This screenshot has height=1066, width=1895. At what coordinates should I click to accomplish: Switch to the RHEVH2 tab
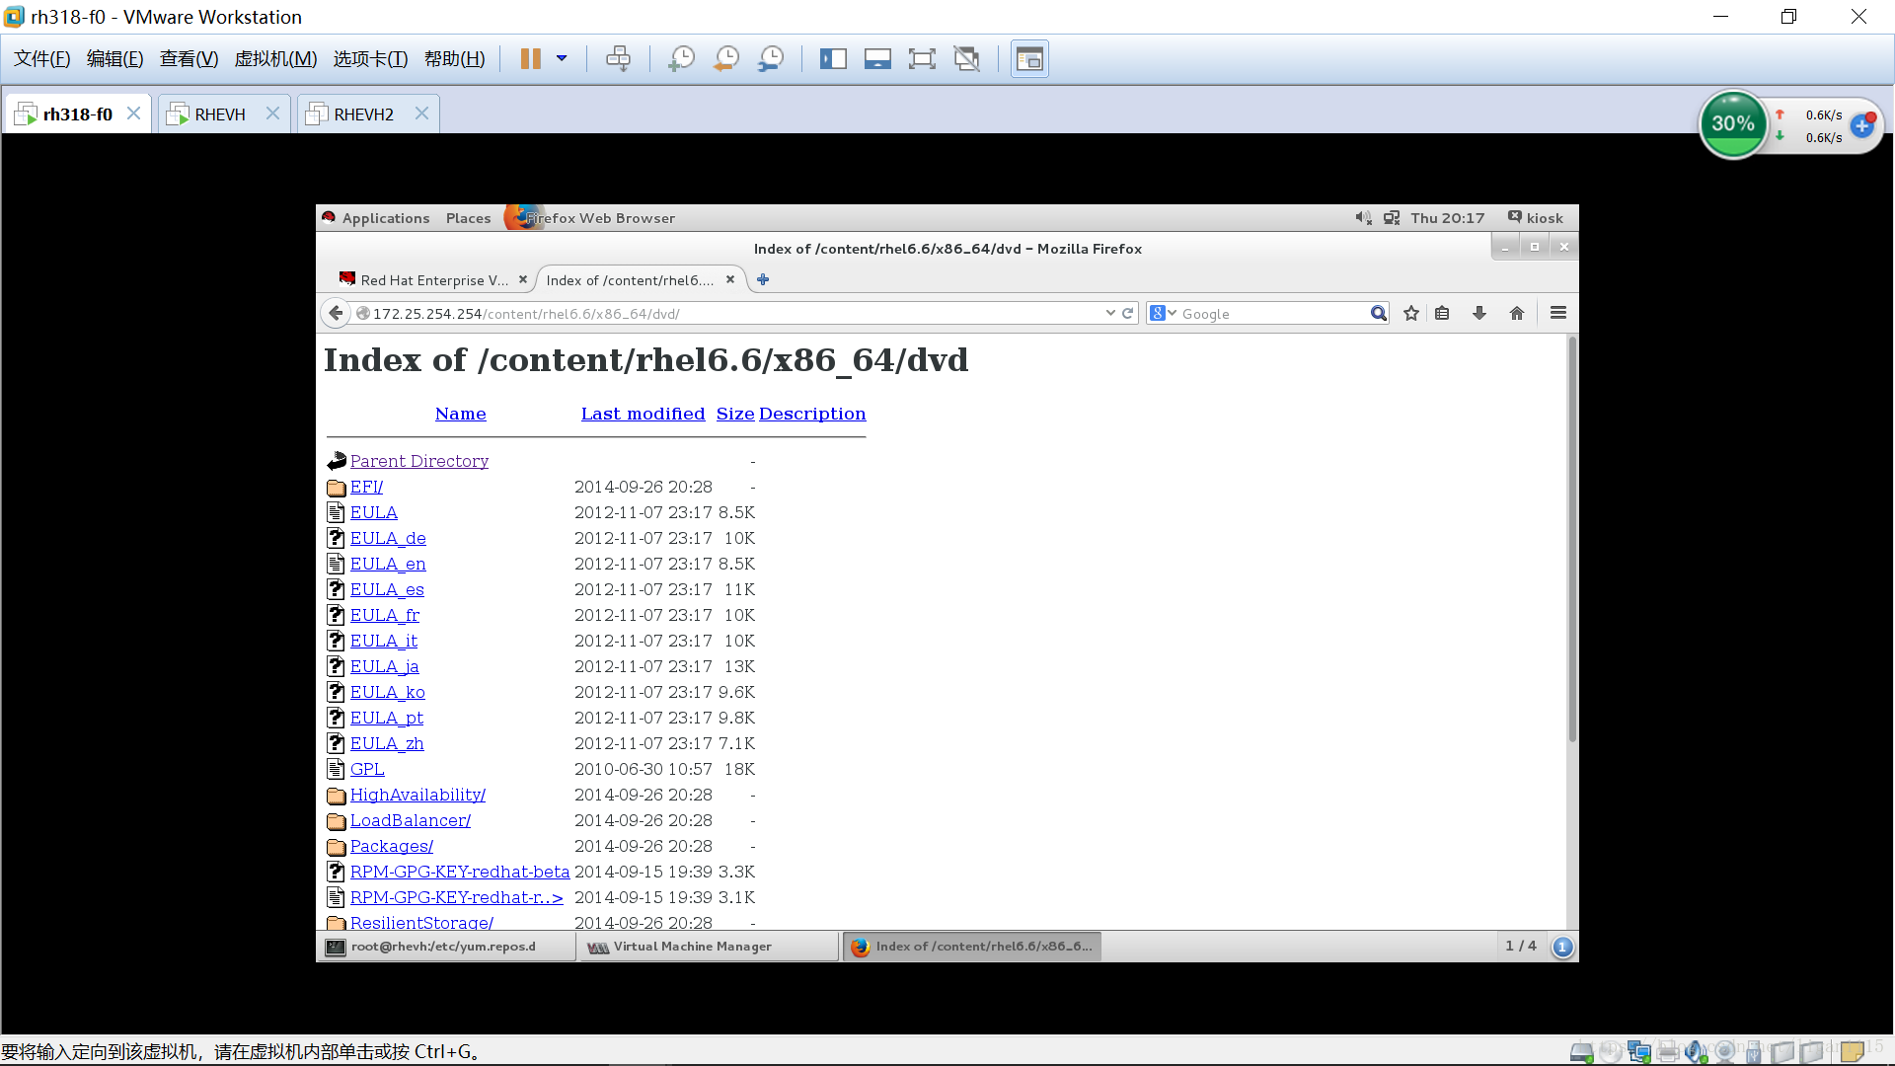[x=363, y=114]
